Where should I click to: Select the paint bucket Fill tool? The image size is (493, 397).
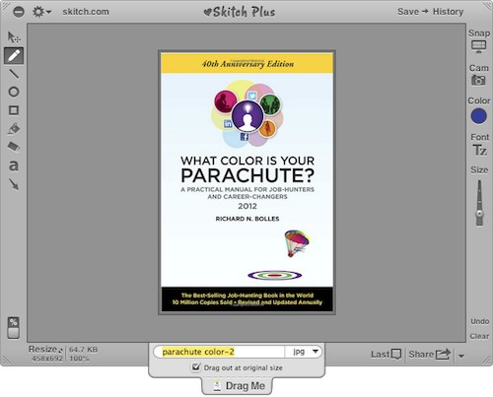14,129
